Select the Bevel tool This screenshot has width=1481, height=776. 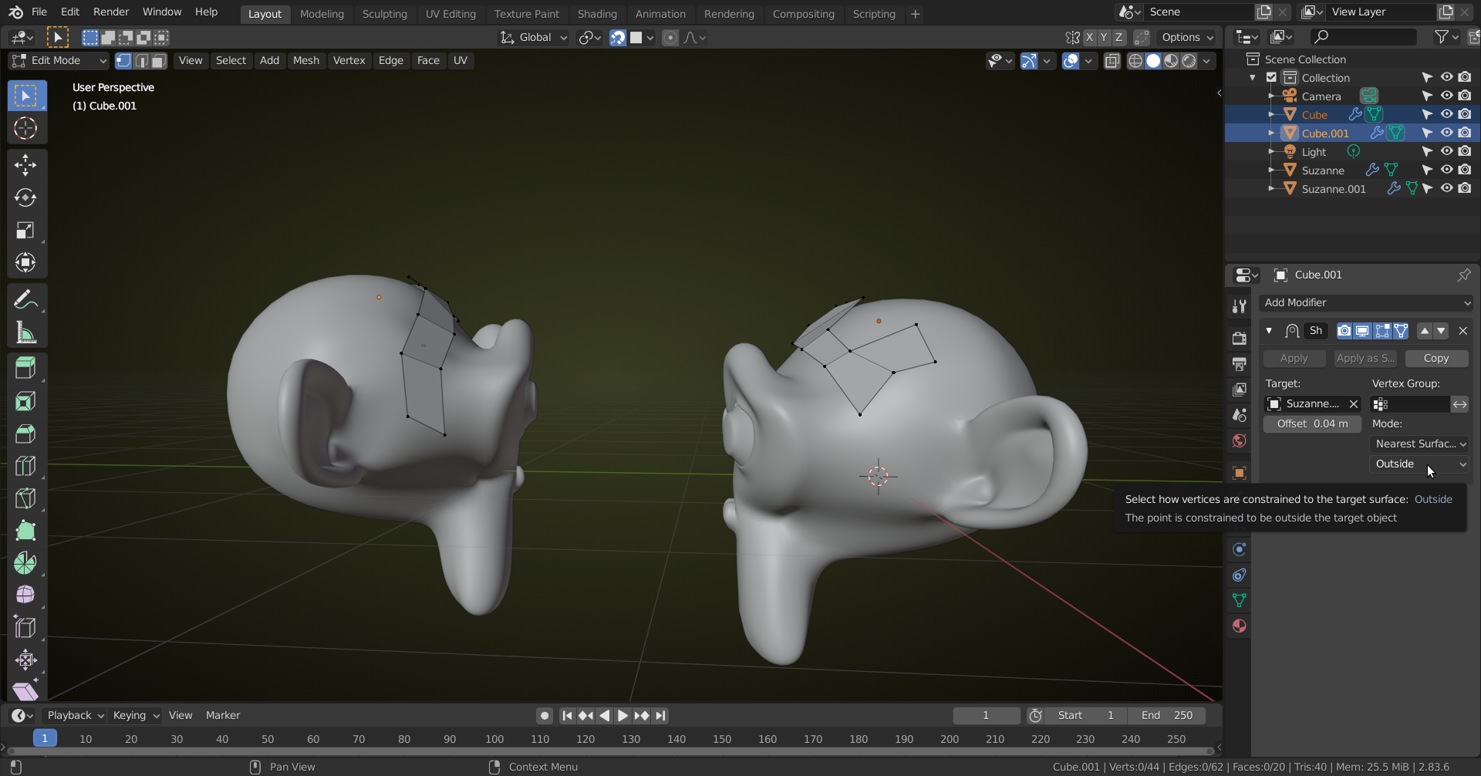25,434
